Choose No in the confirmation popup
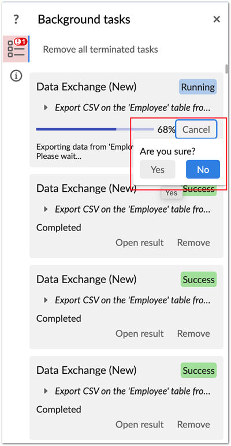This screenshot has width=231, height=446. (x=203, y=169)
